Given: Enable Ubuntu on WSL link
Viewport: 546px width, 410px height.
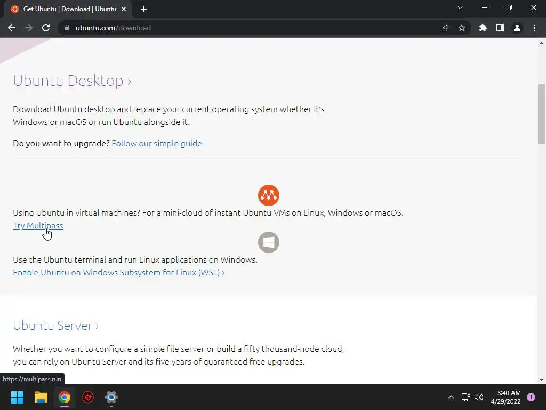Looking at the screenshot, I should (x=119, y=272).
